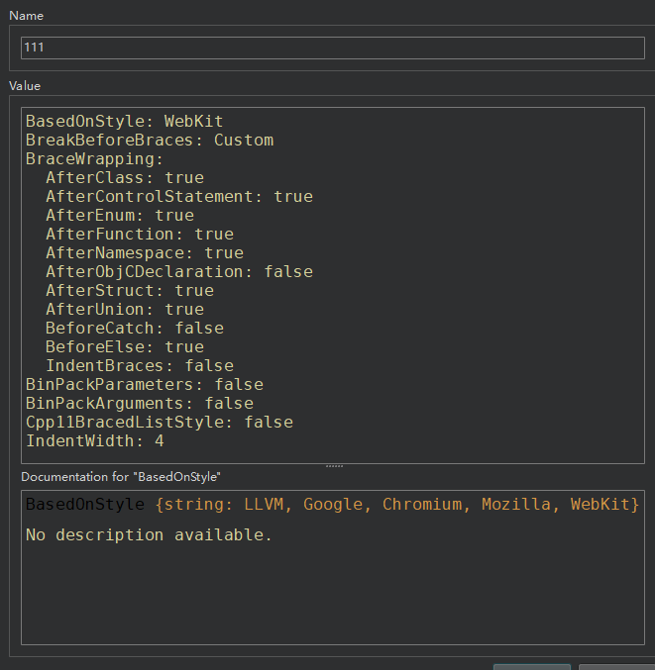Screen dimensions: 655x670
Task: Click the IndentWidth: 4 line
Action: tap(94, 441)
